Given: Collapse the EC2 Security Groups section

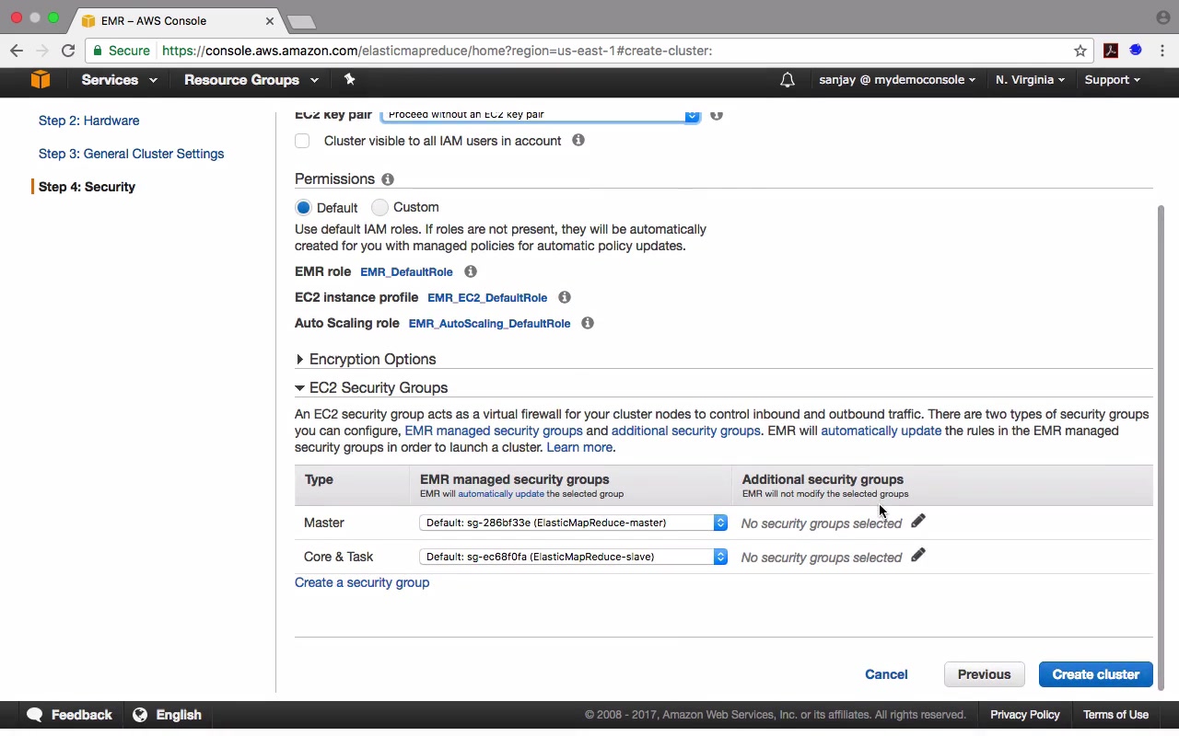Looking at the screenshot, I should pos(378,388).
